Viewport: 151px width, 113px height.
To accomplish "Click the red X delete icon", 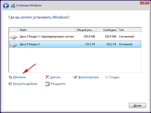I will pyautogui.click(x=47, y=77).
